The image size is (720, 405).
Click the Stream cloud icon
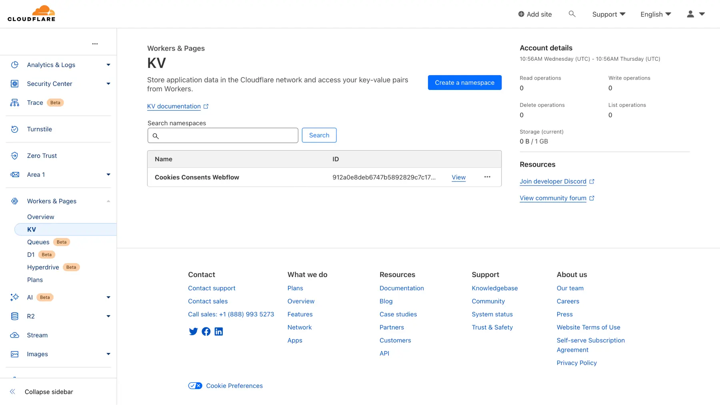click(15, 335)
